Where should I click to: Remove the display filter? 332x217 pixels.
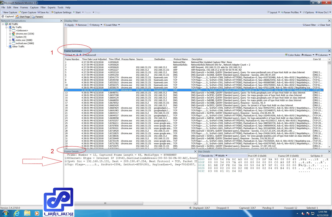click(x=81, y=25)
